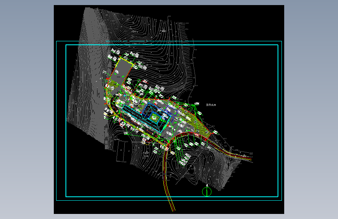Select the small green square at the building center

(x=154, y=117)
